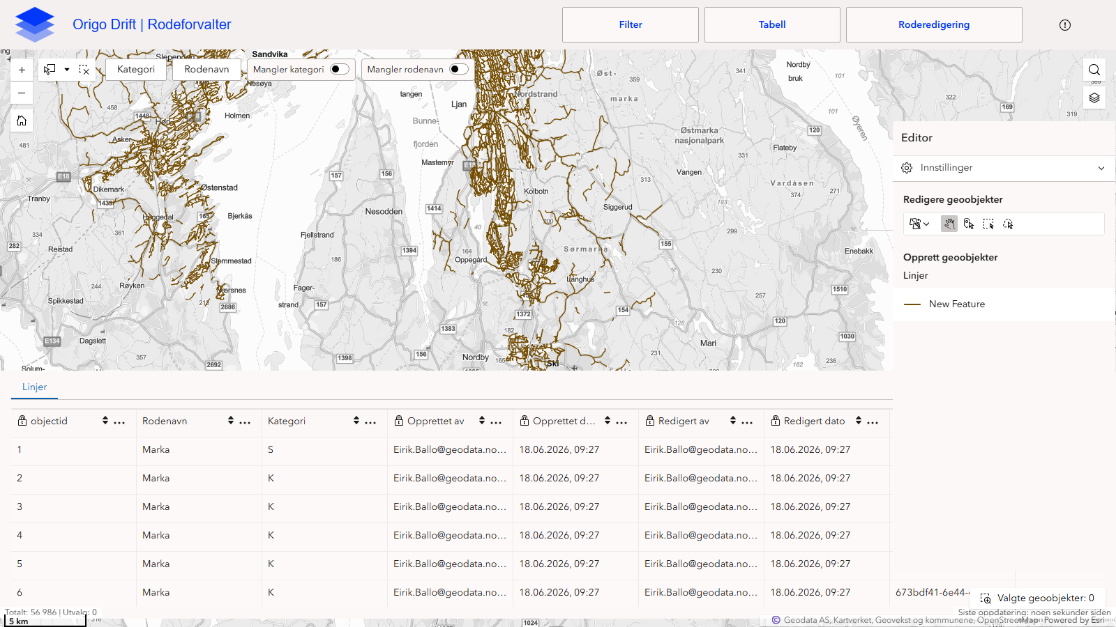This screenshot has height=627, width=1116.
Task: Return map to home extent
Action: click(22, 121)
